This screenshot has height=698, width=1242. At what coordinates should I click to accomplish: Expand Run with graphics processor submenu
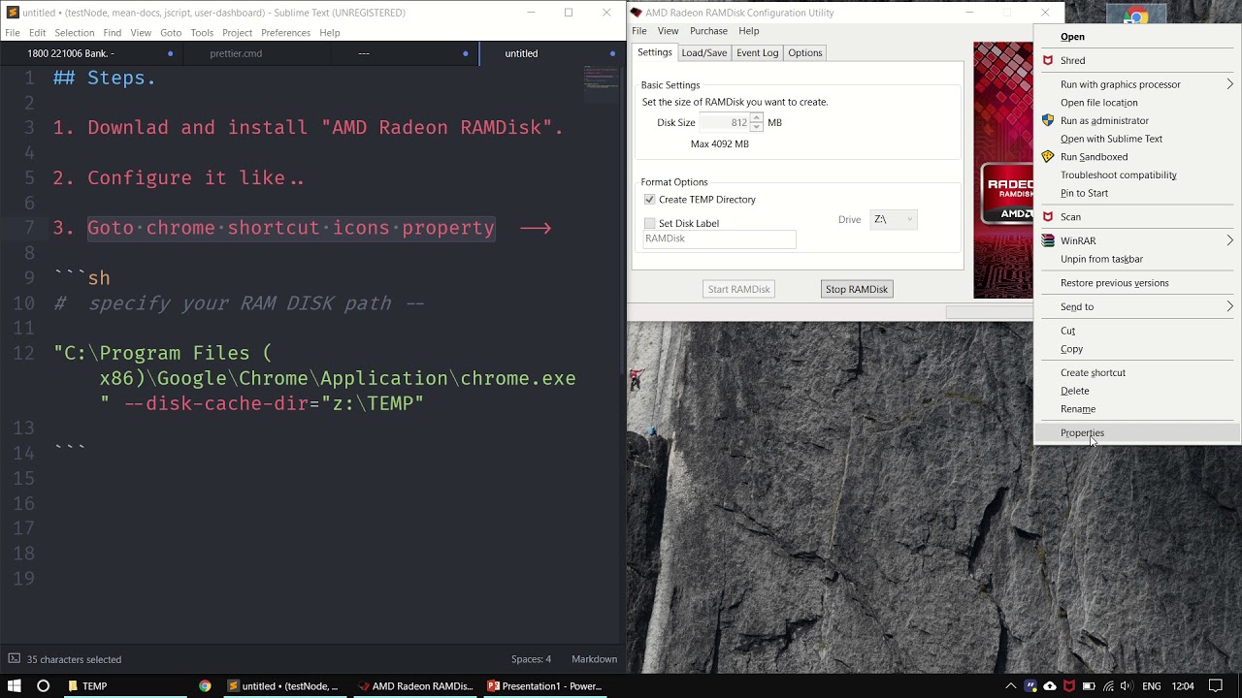(1229, 84)
